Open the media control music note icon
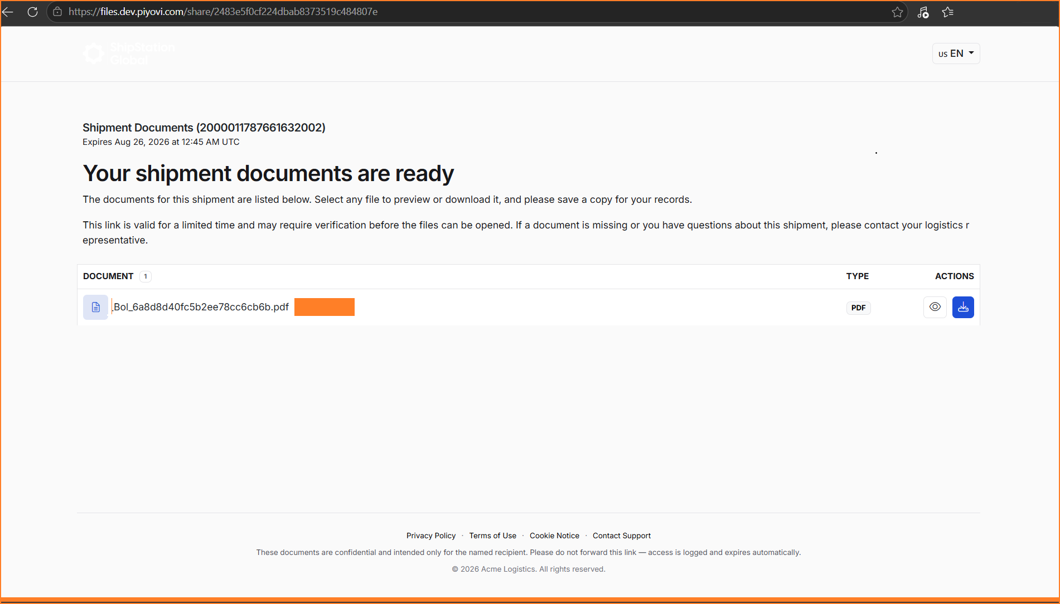Image resolution: width=1060 pixels, height=604 pixels. pyautogui.click(x=923, y=12)
